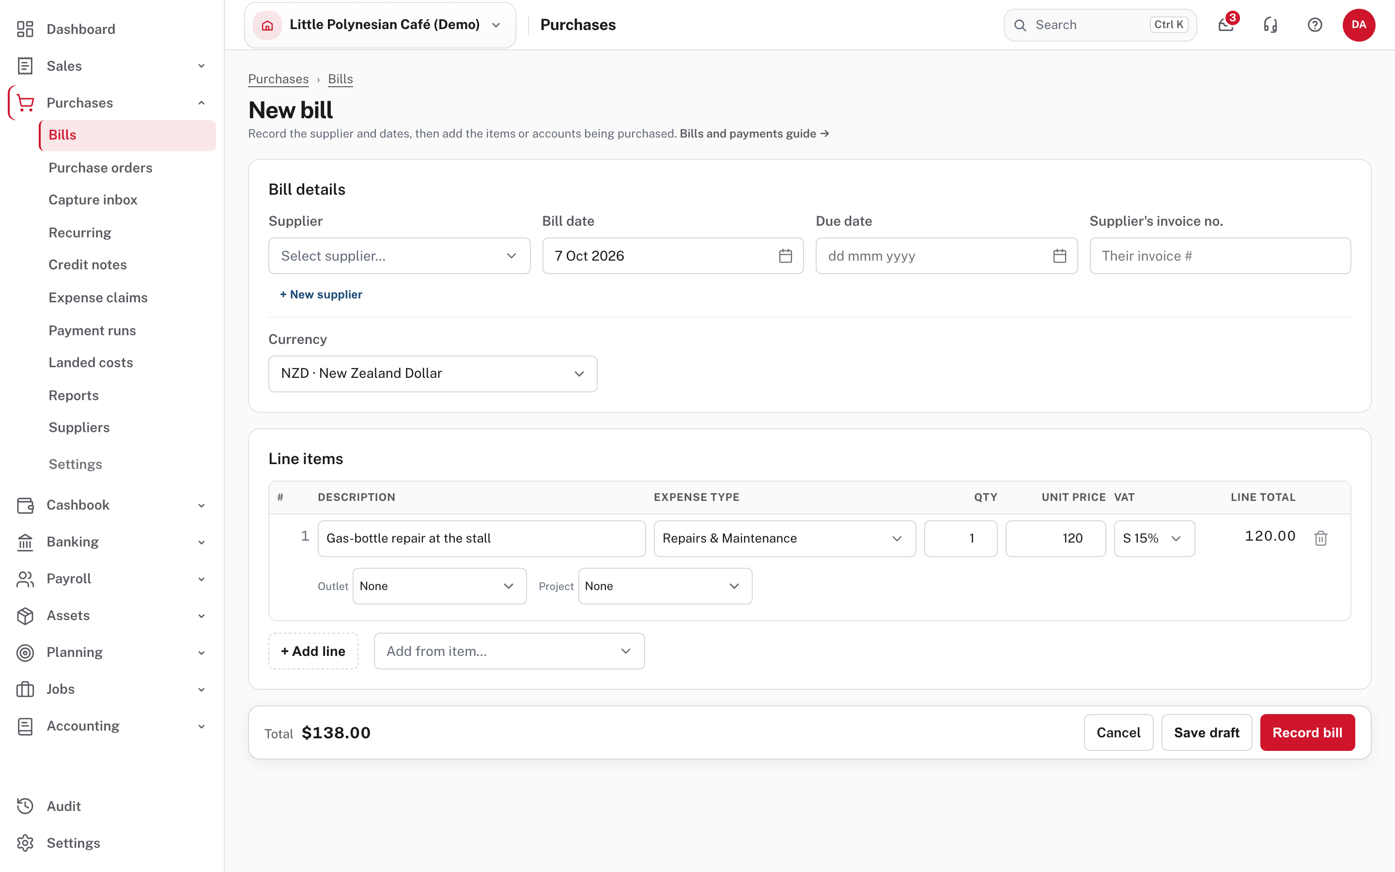Click the Due date calendar icon
1395x872 pixels.
point(1059,255)
